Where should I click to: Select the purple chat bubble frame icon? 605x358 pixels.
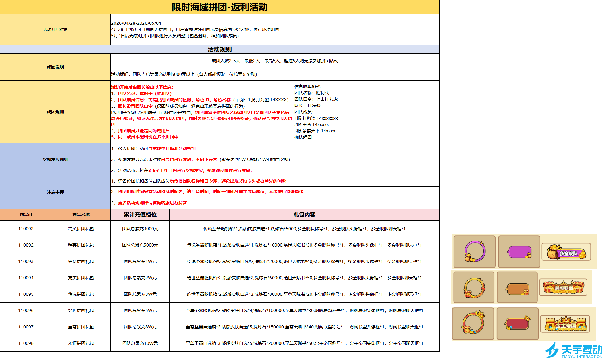click(519, 251)
